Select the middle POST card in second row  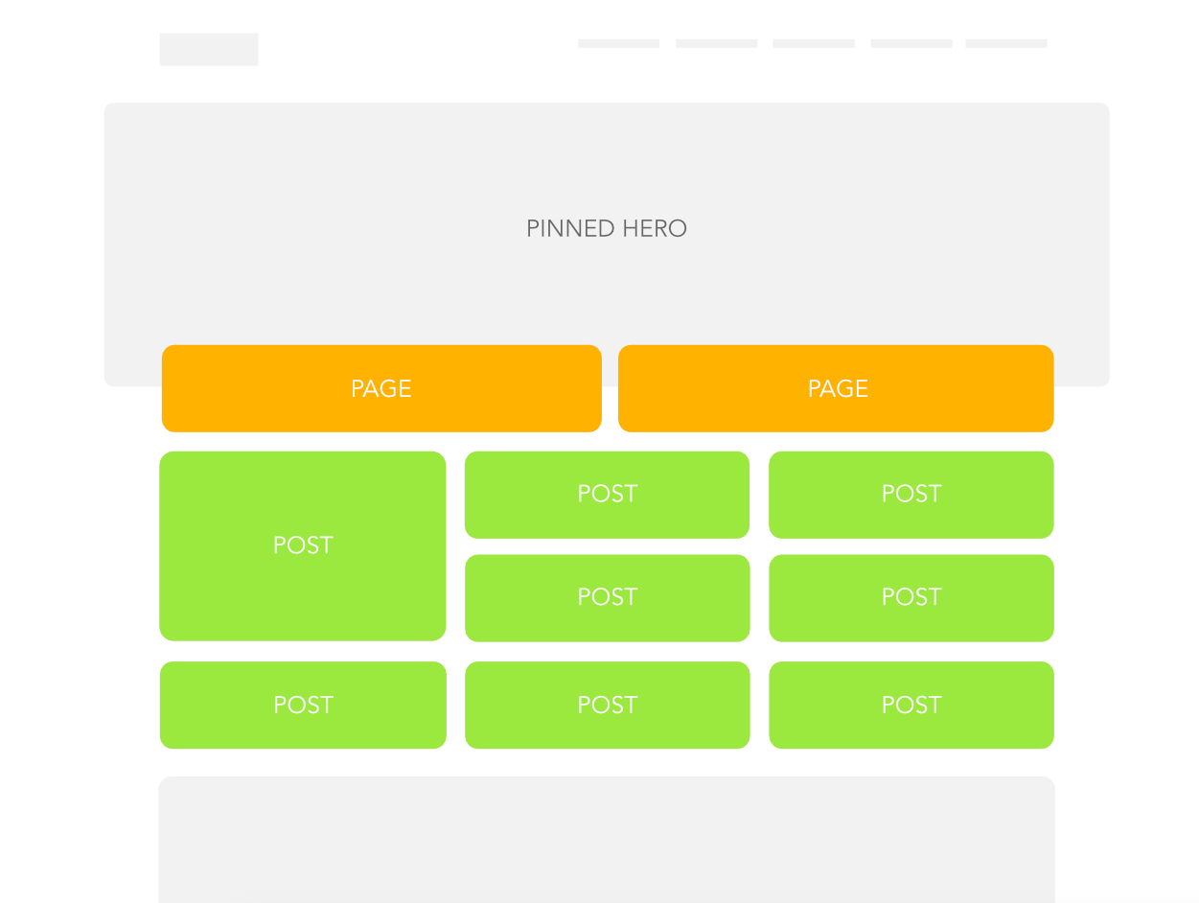pos(607,598)
